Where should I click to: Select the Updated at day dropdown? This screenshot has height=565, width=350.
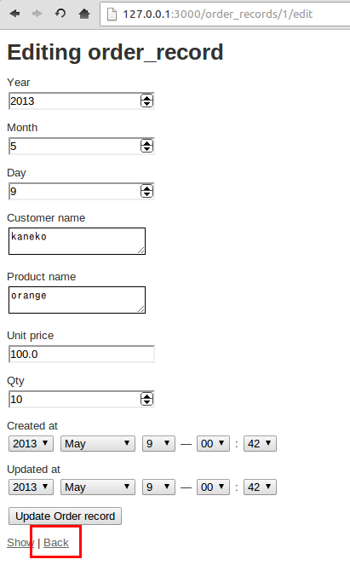point(158,487)
